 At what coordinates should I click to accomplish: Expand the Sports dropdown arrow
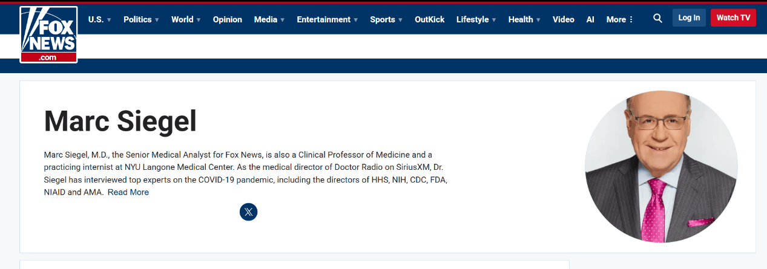tap(400, 20)
